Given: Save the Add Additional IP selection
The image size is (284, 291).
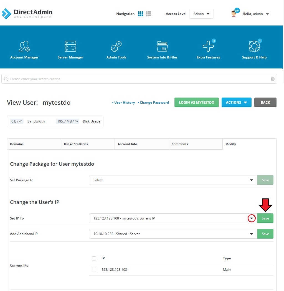Looking at the screenshot, I should pos(265,234).
